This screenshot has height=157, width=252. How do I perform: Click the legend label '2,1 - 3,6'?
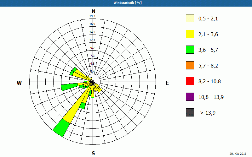[208, 35]
